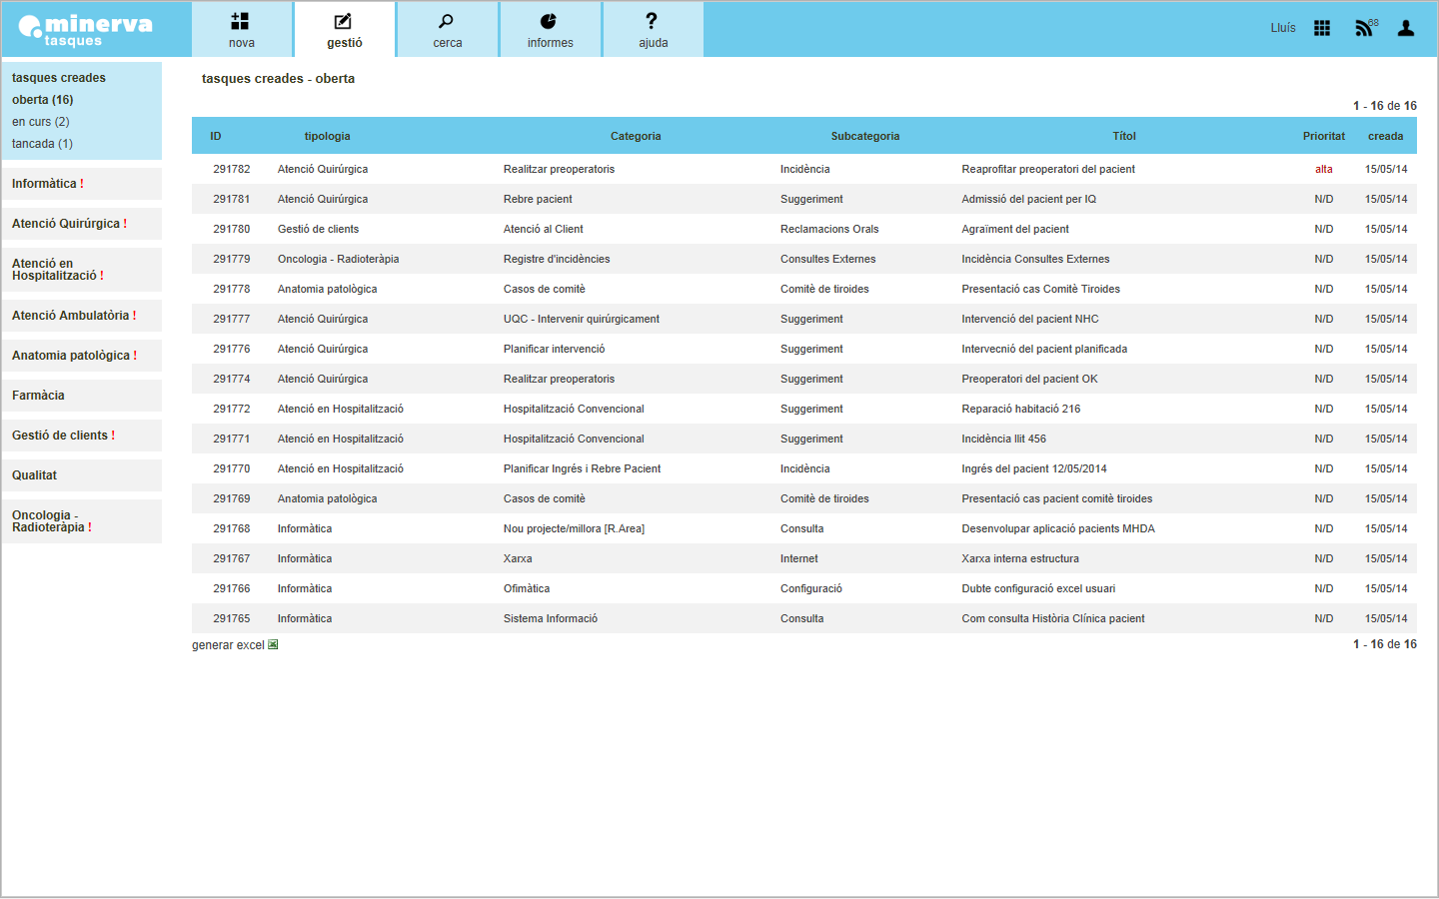Click 'Incidència Consultes Externes' title

(x=1035, y=259)
